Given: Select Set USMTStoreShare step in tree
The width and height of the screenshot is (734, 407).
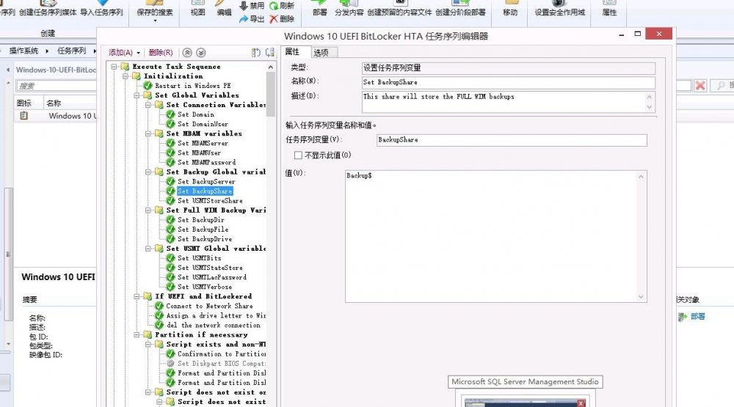Looking at the screenshot, I should click(210, 201).
